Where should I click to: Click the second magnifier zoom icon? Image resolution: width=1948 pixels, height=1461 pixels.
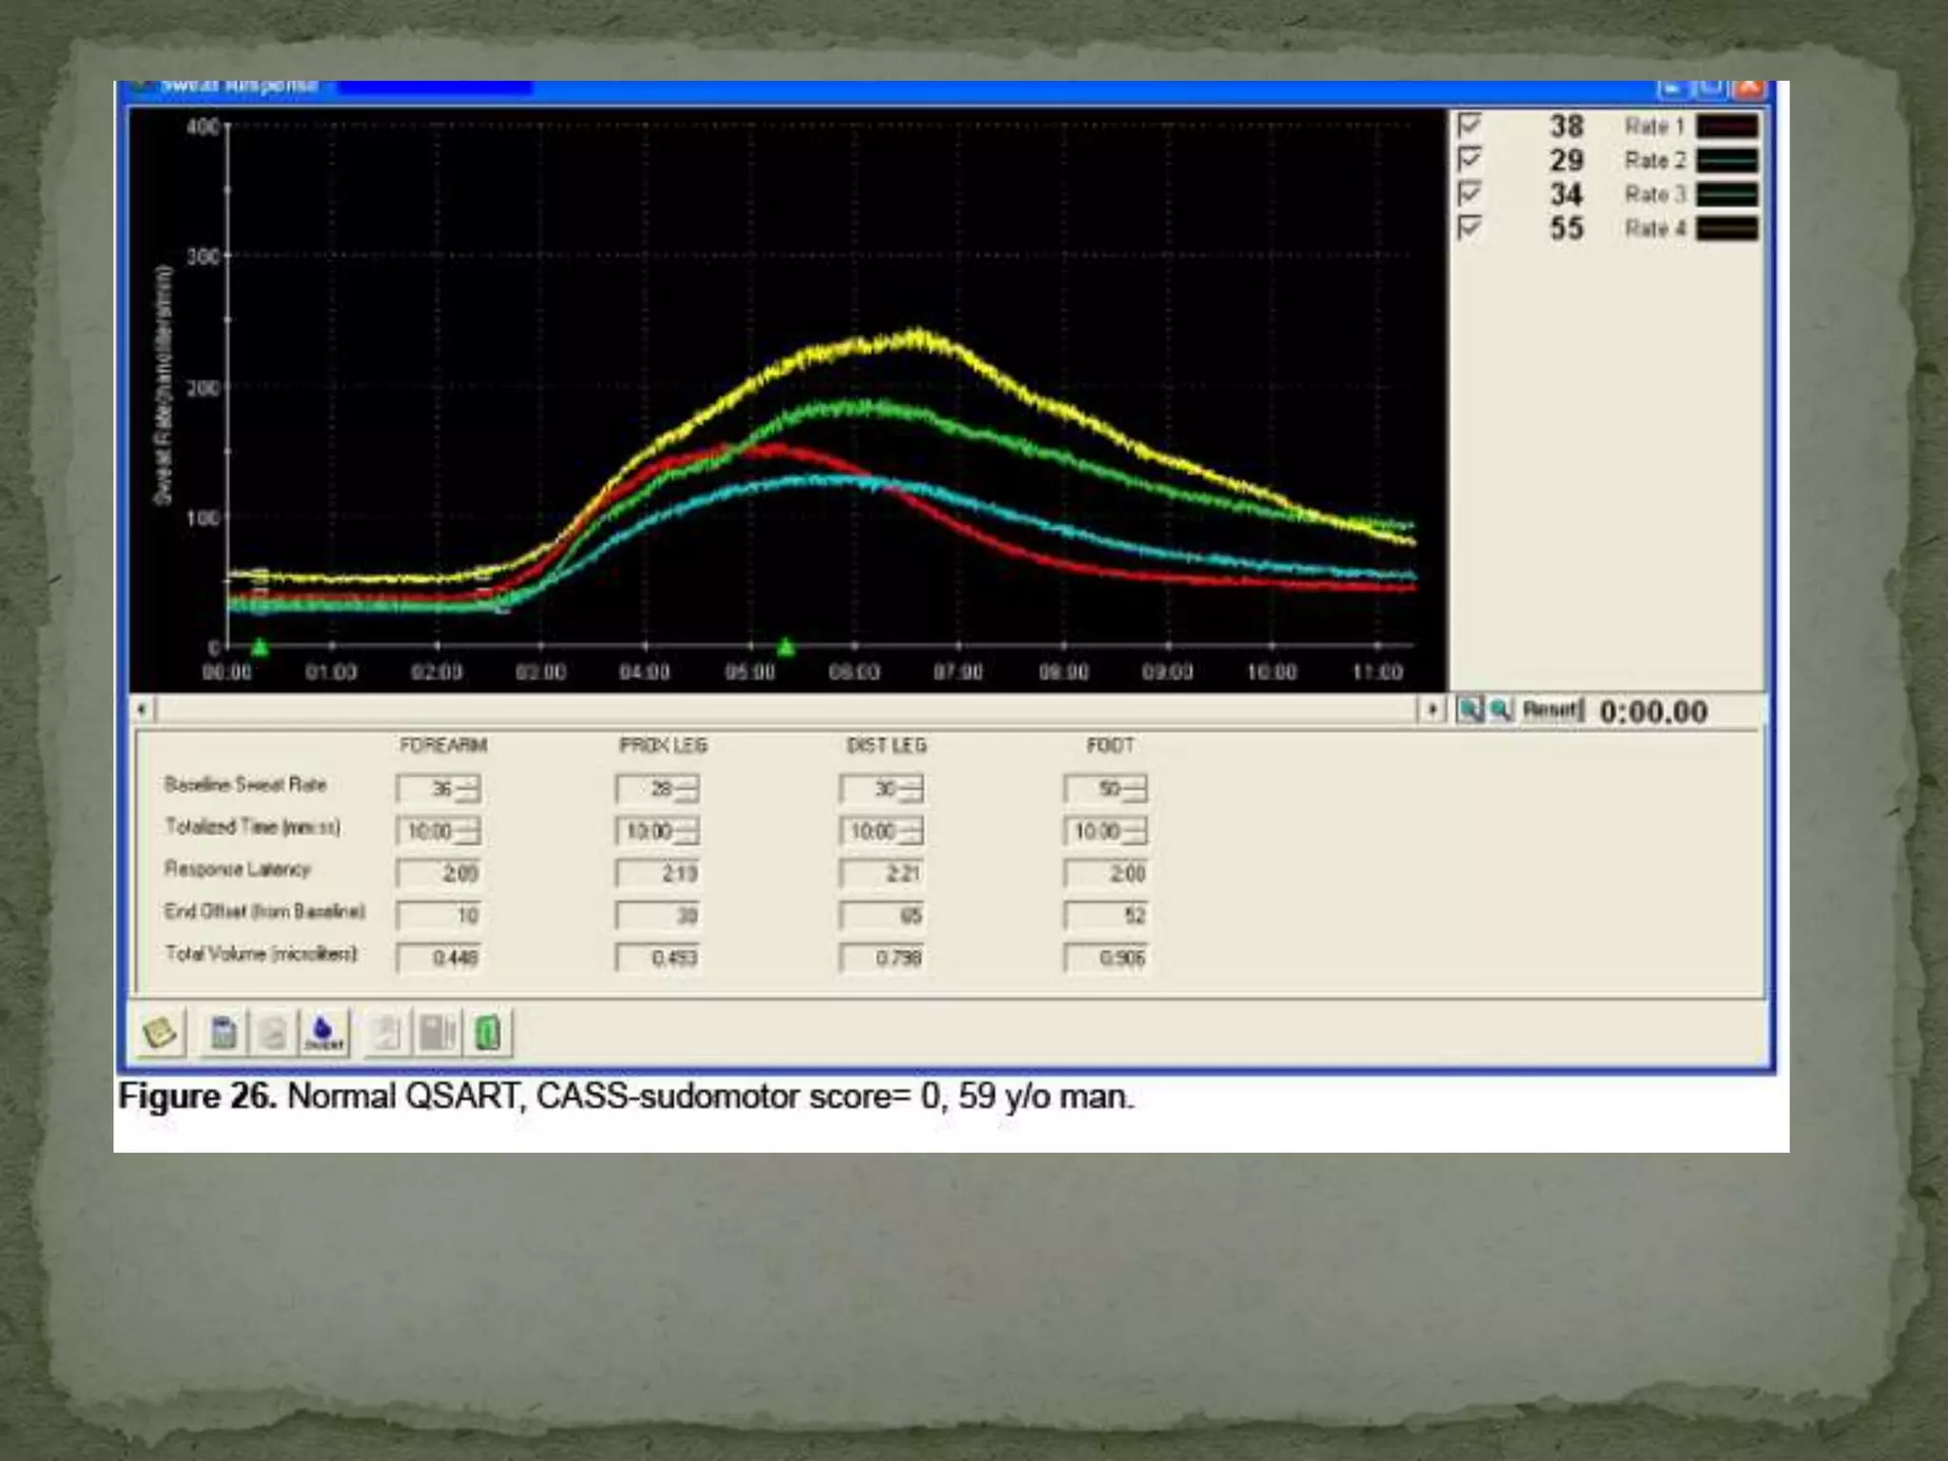[1501, 710]
